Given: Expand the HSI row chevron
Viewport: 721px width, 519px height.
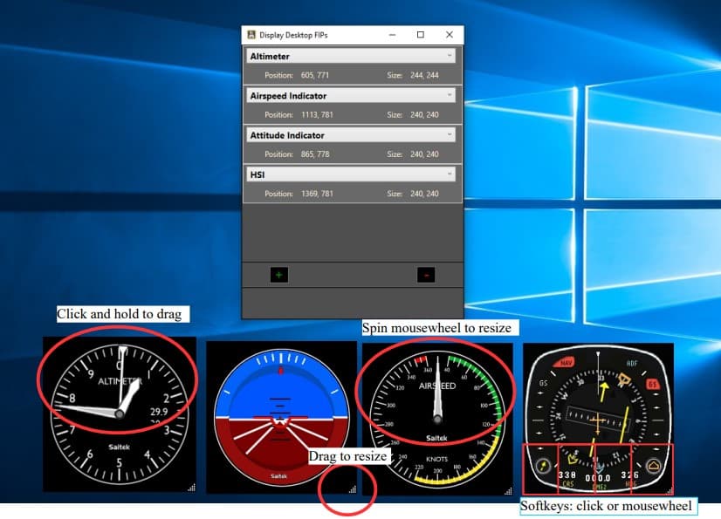Looking at the screenshot, I should [x=450, y=174].
